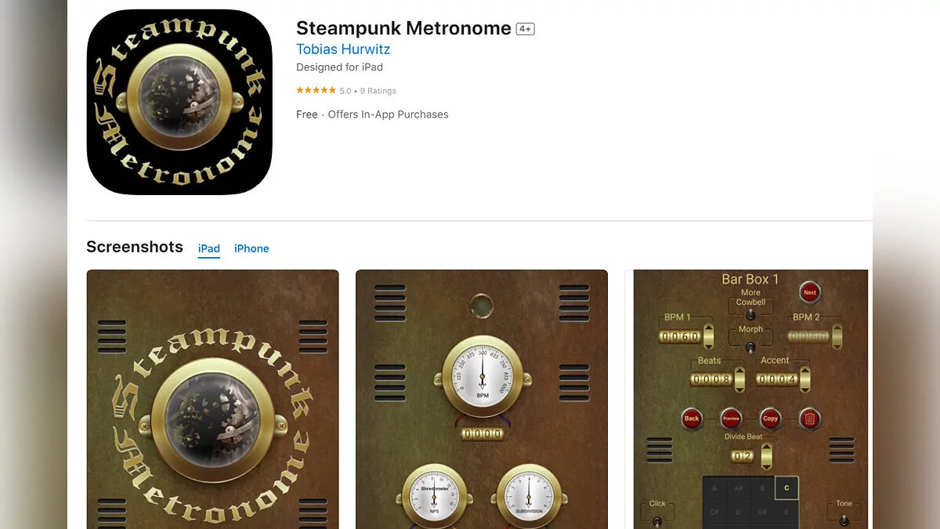Click the red Copy button
The height and width of the screenshot is (529, 940).
coord(770,418)
